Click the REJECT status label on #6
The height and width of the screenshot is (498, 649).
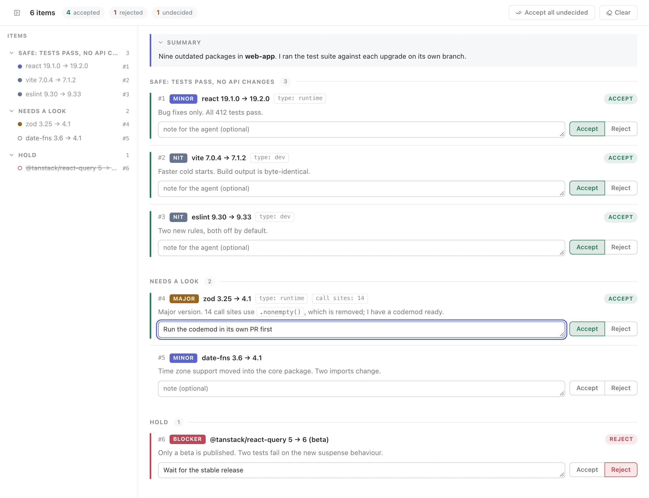(621, 439)
